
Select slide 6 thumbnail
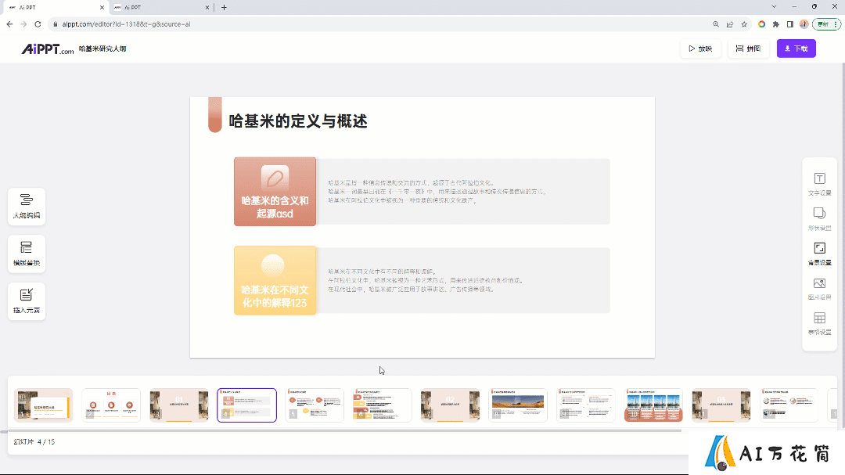tap(382, 405)
